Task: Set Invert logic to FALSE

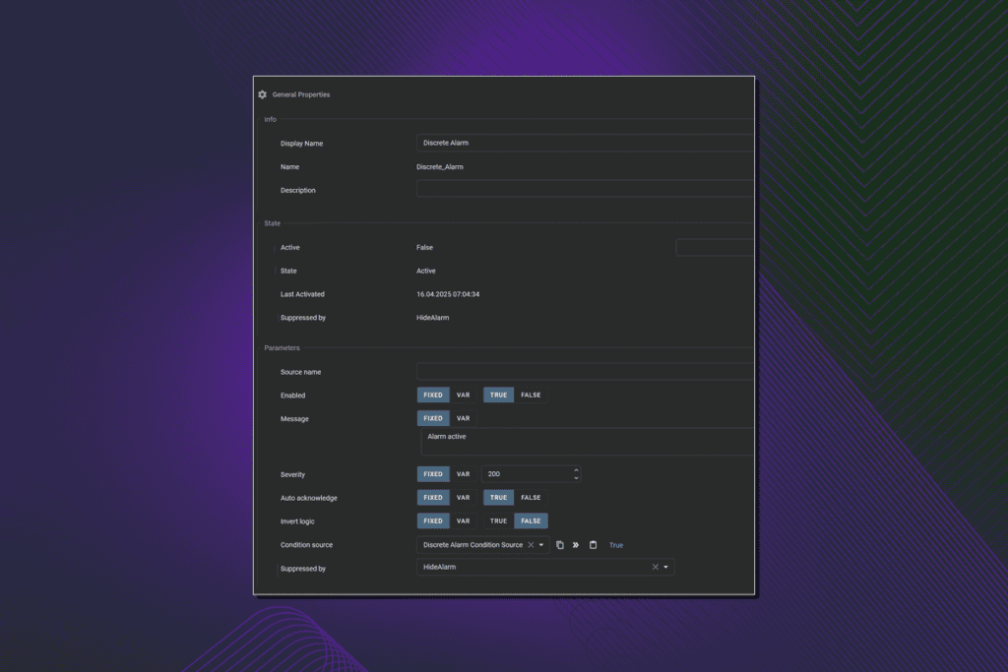Action: (x=531, y=521)
